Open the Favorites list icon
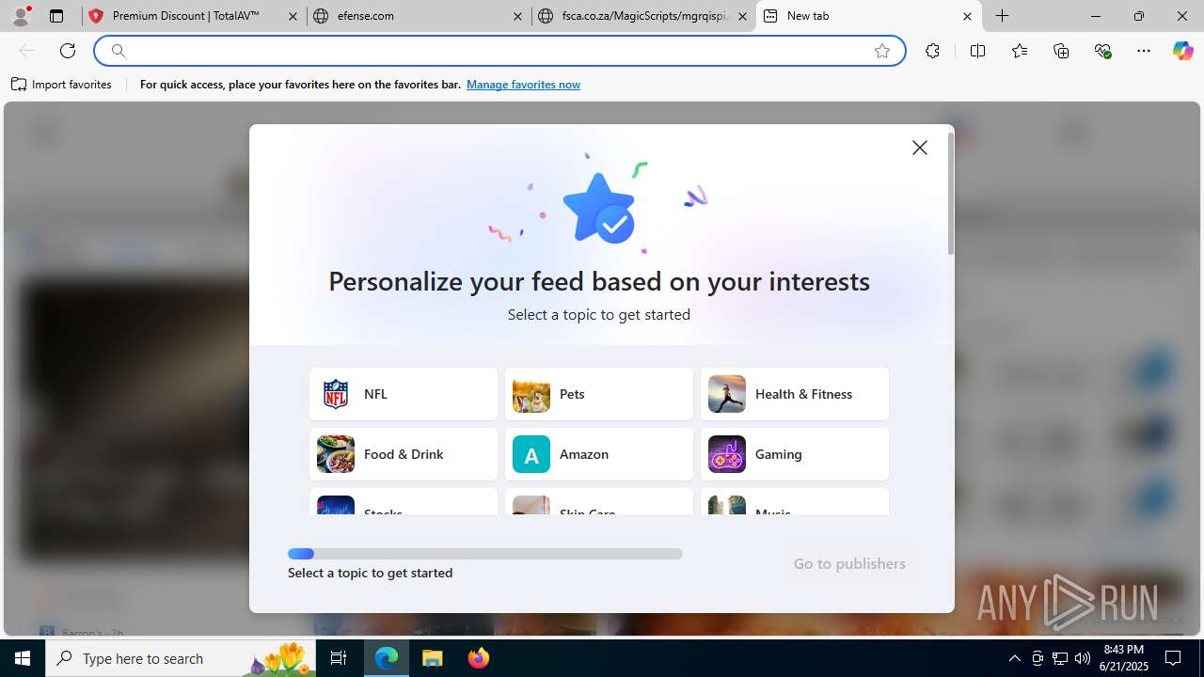The height and width of the screenshot is (677, 1204). pos(1020,51)
